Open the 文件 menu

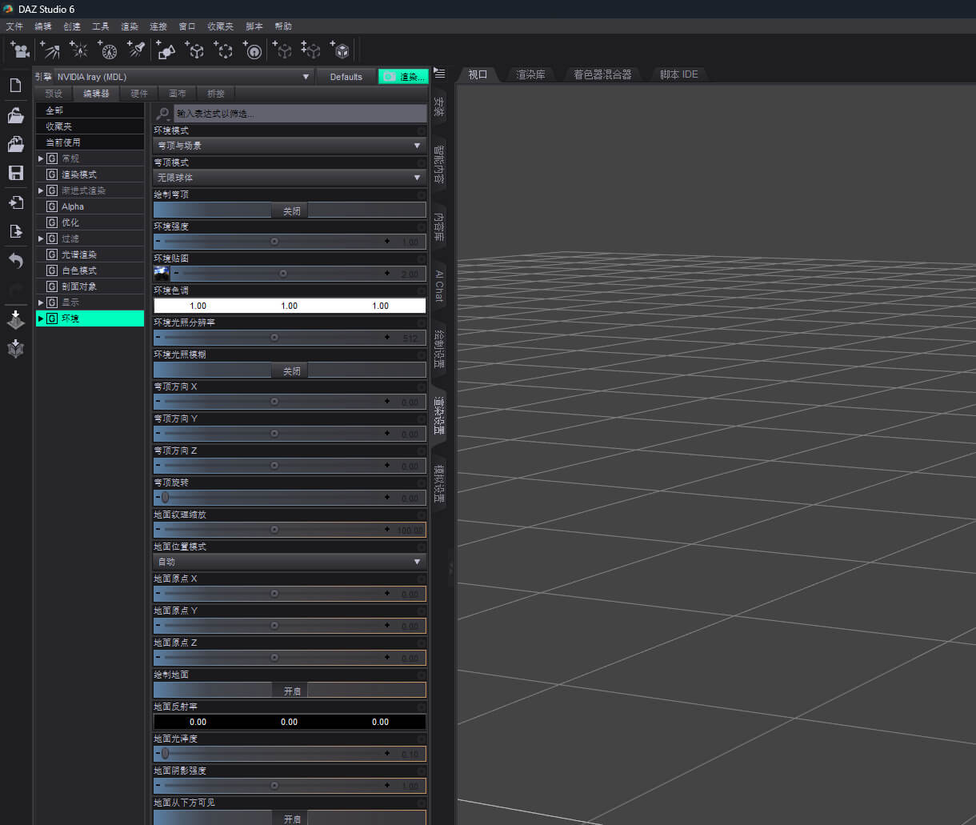(x=14, y=26)
